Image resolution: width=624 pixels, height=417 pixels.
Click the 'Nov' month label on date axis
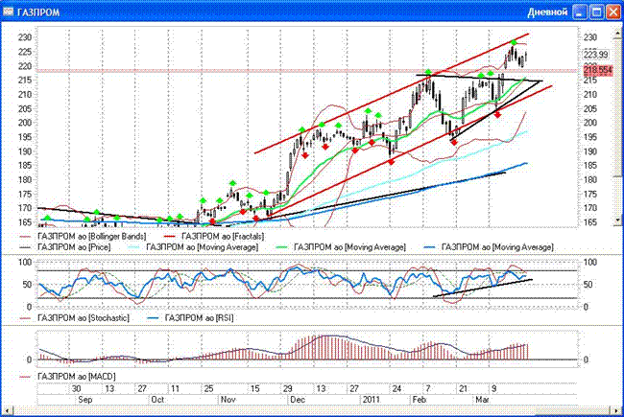click(x=228, y=400)
